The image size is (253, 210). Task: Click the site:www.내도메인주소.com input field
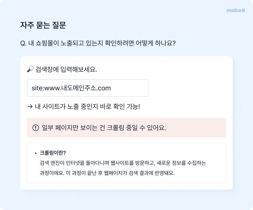[x=88, y=88]
